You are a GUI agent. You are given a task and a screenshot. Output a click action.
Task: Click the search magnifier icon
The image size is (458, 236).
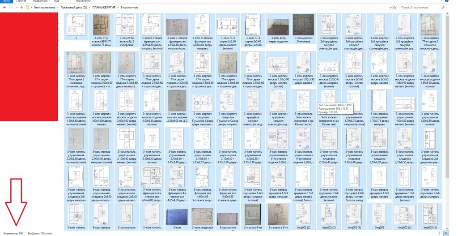(443, 8)
